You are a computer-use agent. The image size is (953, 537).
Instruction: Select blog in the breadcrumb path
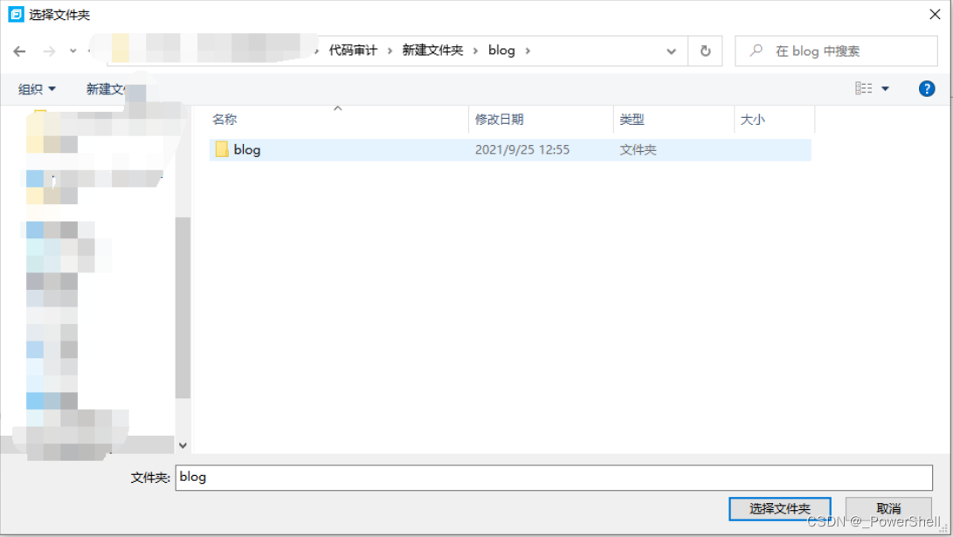click(501, 51)
